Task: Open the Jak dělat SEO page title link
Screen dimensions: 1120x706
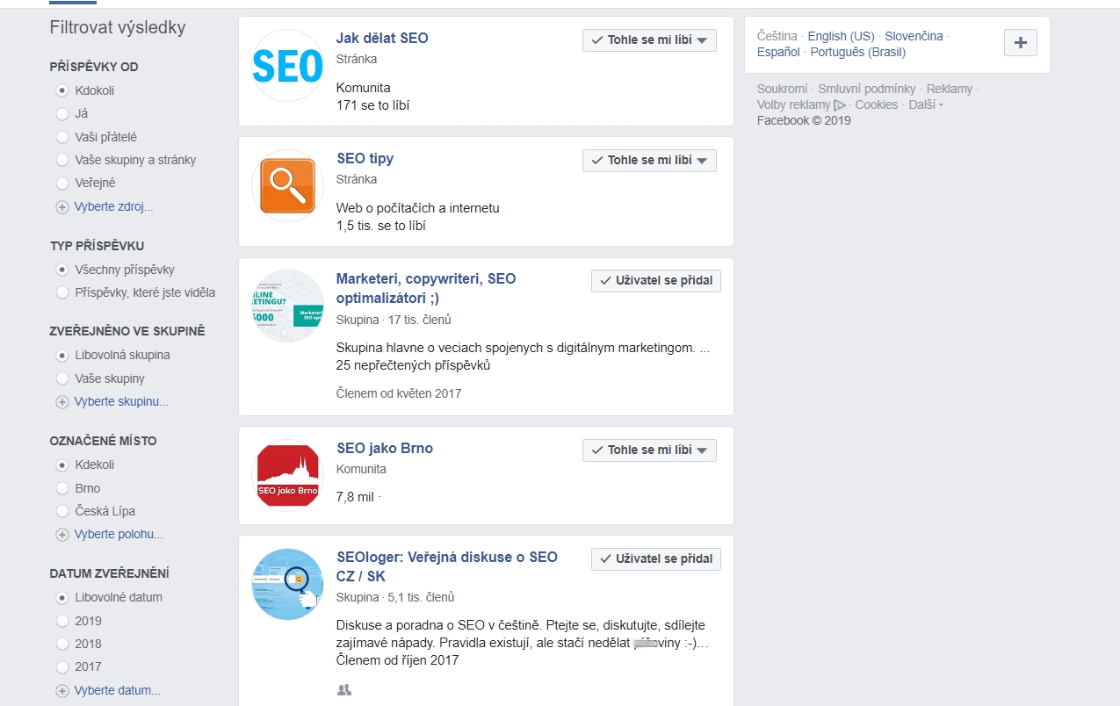Action: tap(382, 39)
